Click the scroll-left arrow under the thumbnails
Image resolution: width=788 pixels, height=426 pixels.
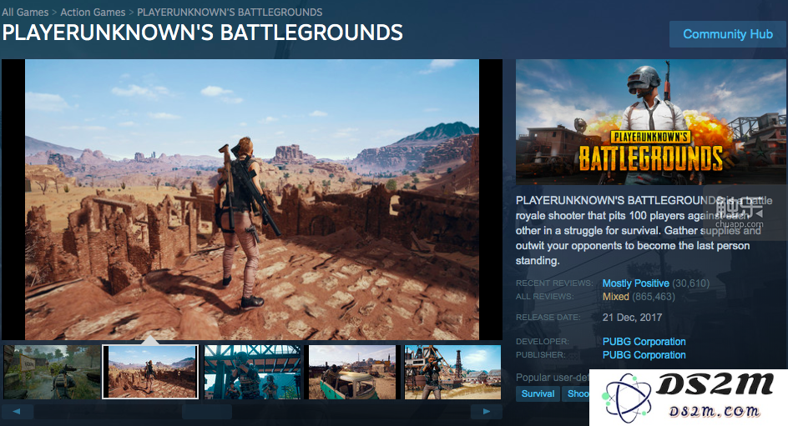[17, 412]
